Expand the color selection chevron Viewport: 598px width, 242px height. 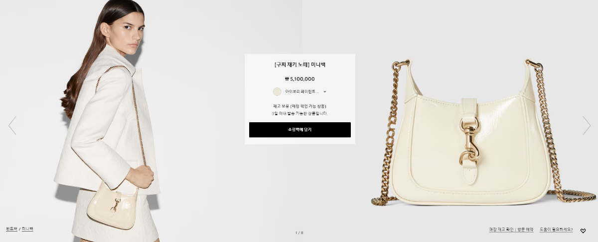click(325, 91)
